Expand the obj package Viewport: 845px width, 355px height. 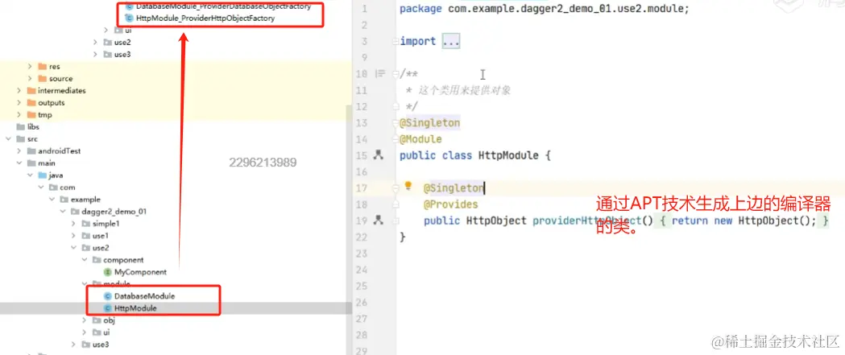(x=84, y=320)
